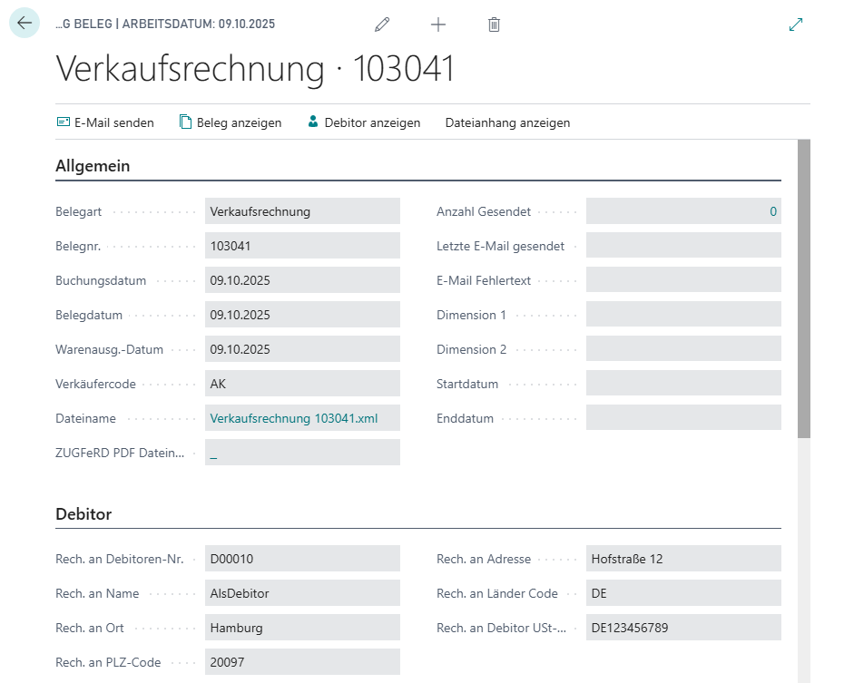Click the document icon for Beleg anzeigen
The height and width of the screenshot is (683, 844).
coord(186,122)
